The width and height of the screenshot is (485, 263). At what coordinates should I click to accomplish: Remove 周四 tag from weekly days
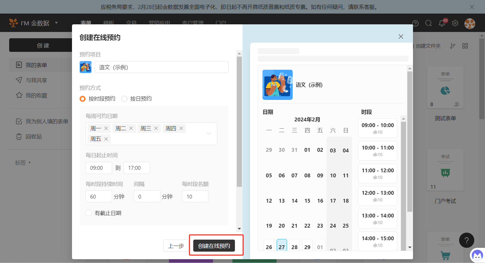pos(181,128)
